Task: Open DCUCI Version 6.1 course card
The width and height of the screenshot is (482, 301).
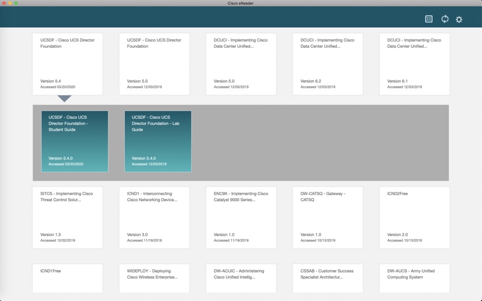Action: (415, 64)
